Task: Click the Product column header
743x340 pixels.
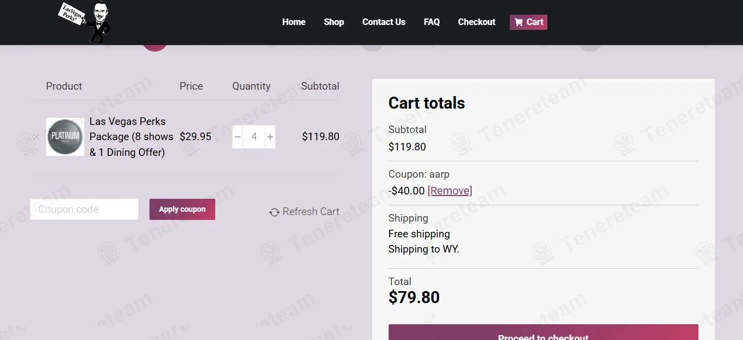Action: [x=64, y=86]
